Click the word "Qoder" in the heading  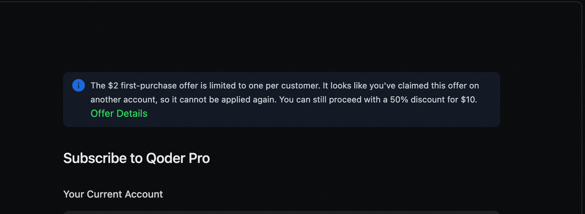click(166, 158)
